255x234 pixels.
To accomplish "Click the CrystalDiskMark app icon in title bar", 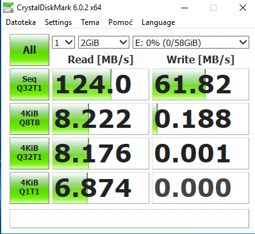I will [8, 8].
